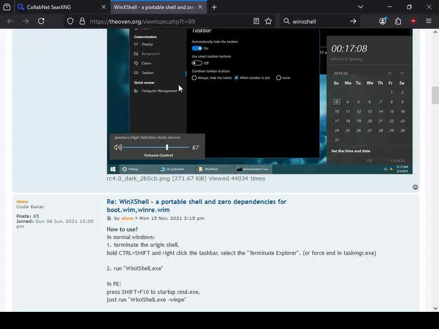Click the scrollbar up arrow

[x=435, y=32]
